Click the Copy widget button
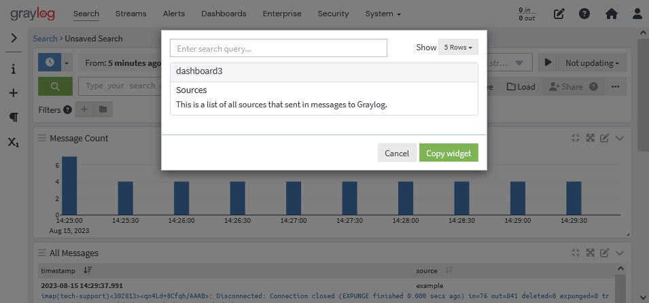 (x=449, y=153)
